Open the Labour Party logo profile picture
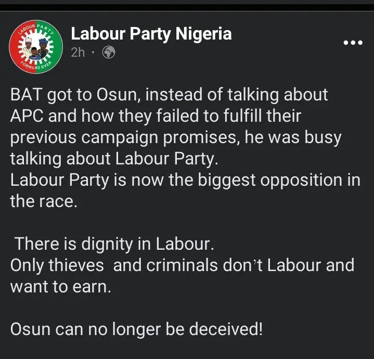The image size is (374, 359). pyautogui.click(x=36, y=47)
